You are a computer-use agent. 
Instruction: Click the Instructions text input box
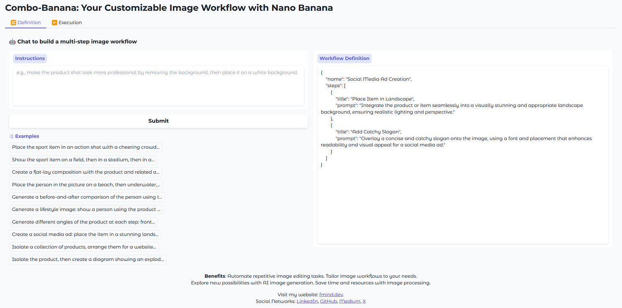158,85
